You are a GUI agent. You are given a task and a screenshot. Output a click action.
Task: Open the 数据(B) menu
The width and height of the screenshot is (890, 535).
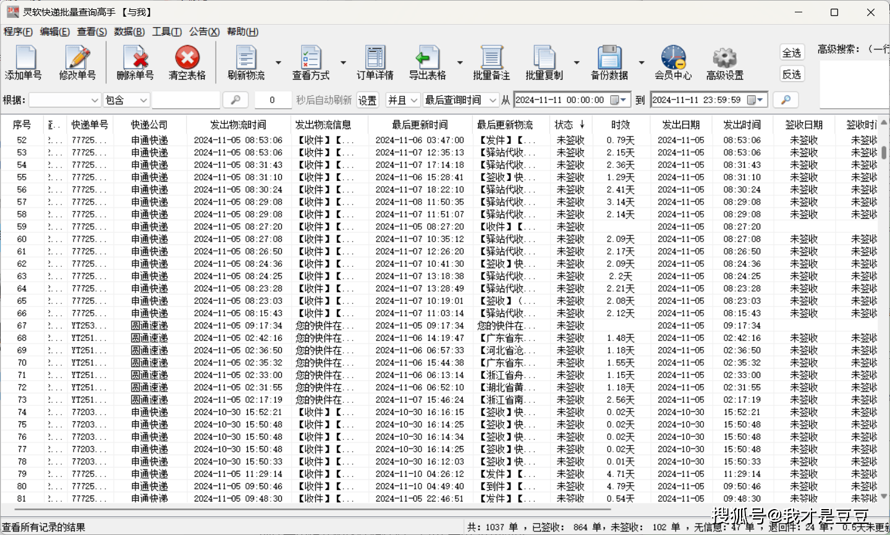tap(129, 32)
